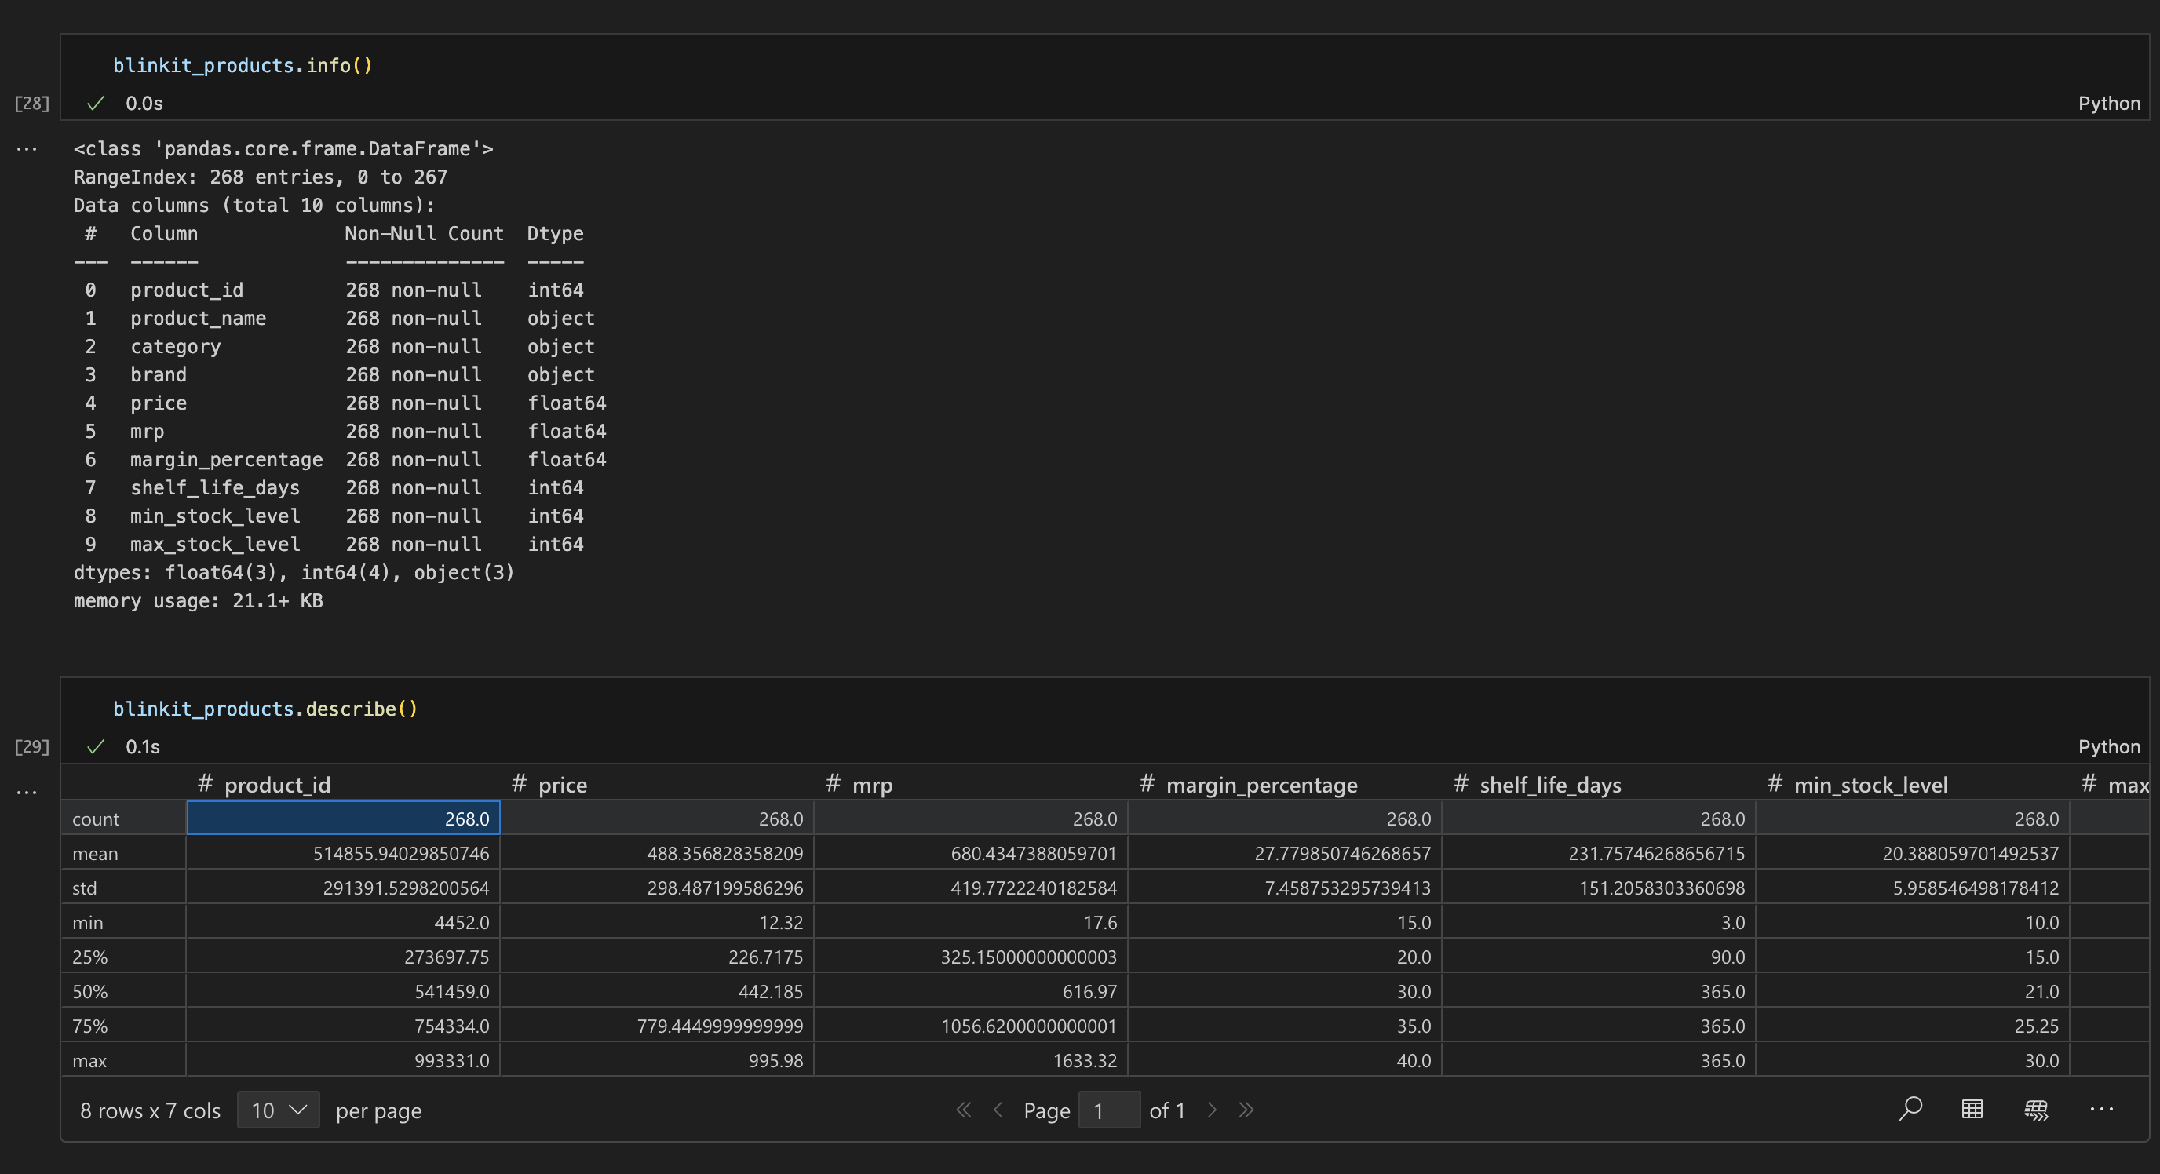Go to next page of table
2160x1174 pixels.
(1212, 1110)
